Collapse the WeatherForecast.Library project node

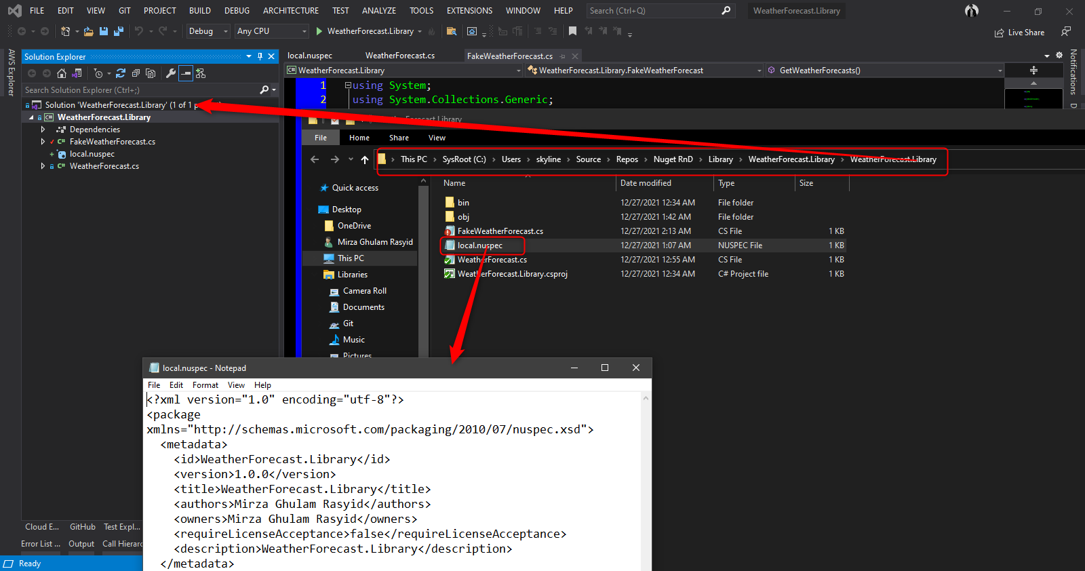[31, 117]
